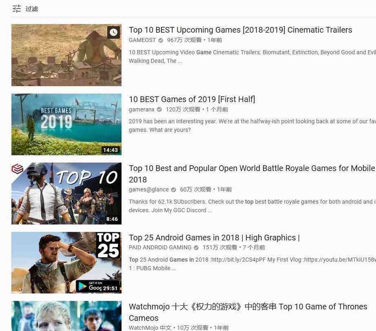Screen dimensions: 376x331
Task: Open title 'Top 10 BEST Upcoming Games [2018-2019] Cinematic Trailers'
Action: click(240, 30)
